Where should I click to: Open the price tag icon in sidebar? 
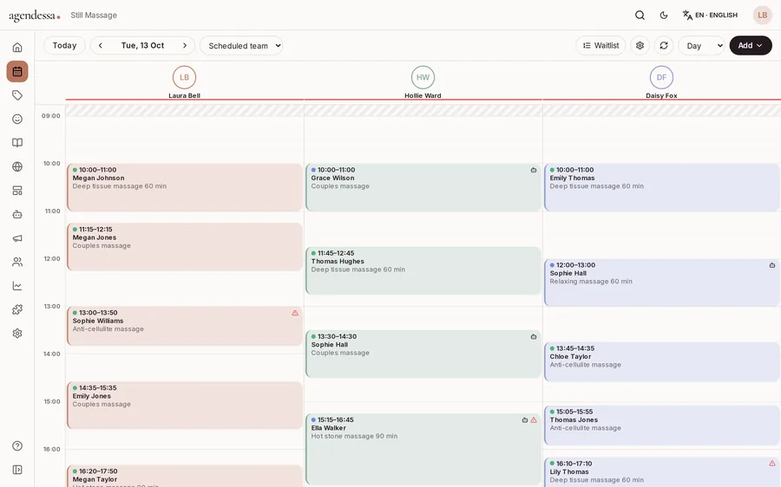(17, 95)
